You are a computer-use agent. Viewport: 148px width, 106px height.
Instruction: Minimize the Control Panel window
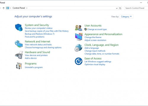(141, 3)
